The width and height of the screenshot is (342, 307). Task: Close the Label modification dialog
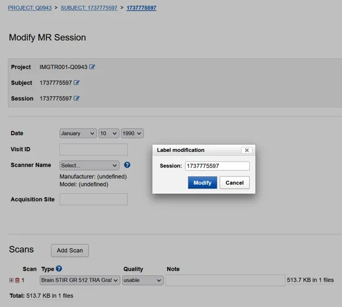(x=247, y=151)
